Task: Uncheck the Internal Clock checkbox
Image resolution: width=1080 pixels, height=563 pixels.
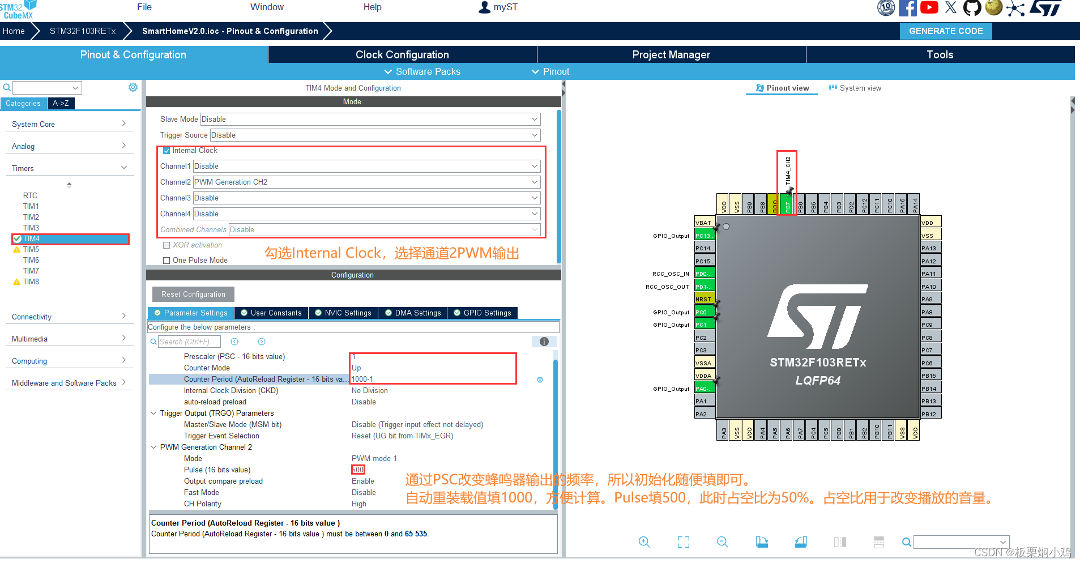Action: click(x=167, y=151)
